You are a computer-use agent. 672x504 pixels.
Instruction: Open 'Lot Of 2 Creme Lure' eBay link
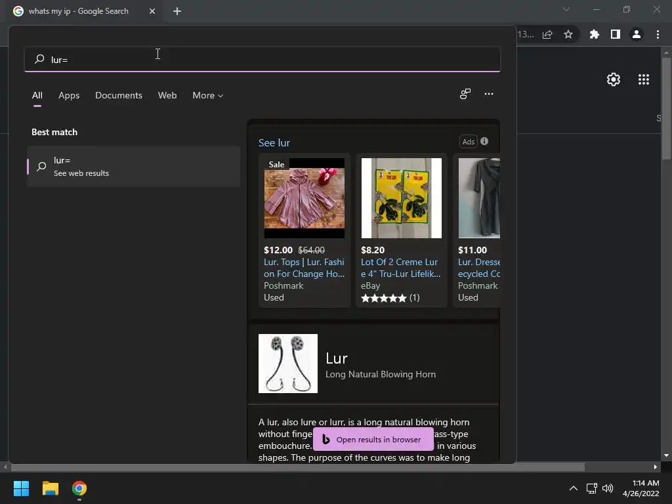[x=401, y=268]
